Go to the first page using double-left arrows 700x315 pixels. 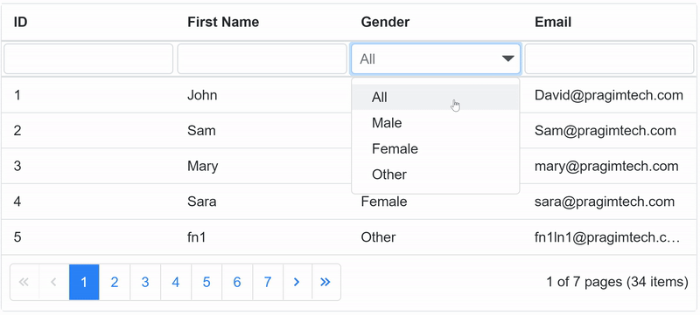tap(24, 282)
